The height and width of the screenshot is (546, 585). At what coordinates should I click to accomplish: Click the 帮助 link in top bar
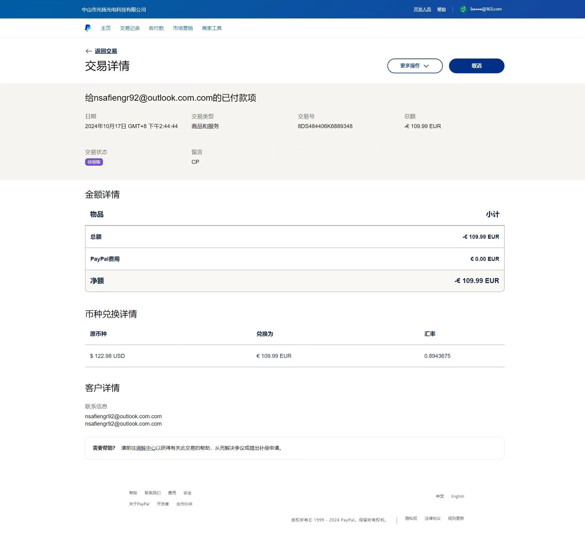tap(441, 9)
